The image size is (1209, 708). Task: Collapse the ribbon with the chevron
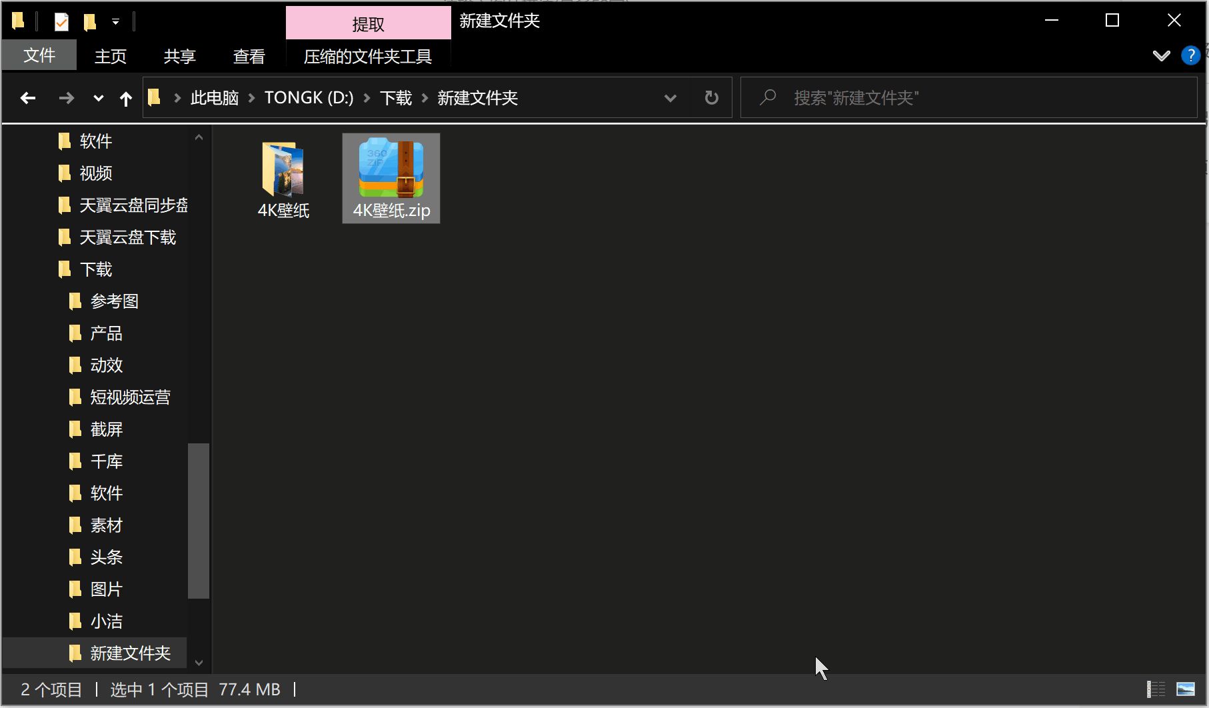coord(1160,55)
